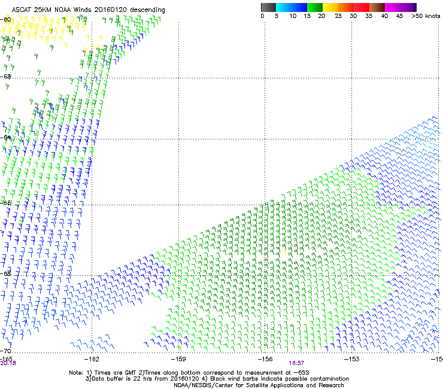The width and height of the screenshot is (443, 389).
Task: Click the green 15-20 knots legend segment
Action: (315, 7)
